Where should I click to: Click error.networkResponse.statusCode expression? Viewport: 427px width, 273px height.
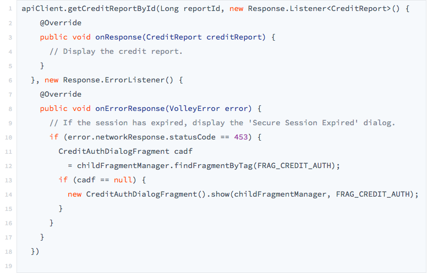pyautogui.click(x=141, y=137)
